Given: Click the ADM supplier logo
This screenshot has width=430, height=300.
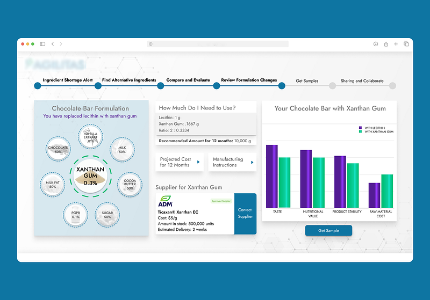Looking at the screenshot, I should [x=165, y=201].
